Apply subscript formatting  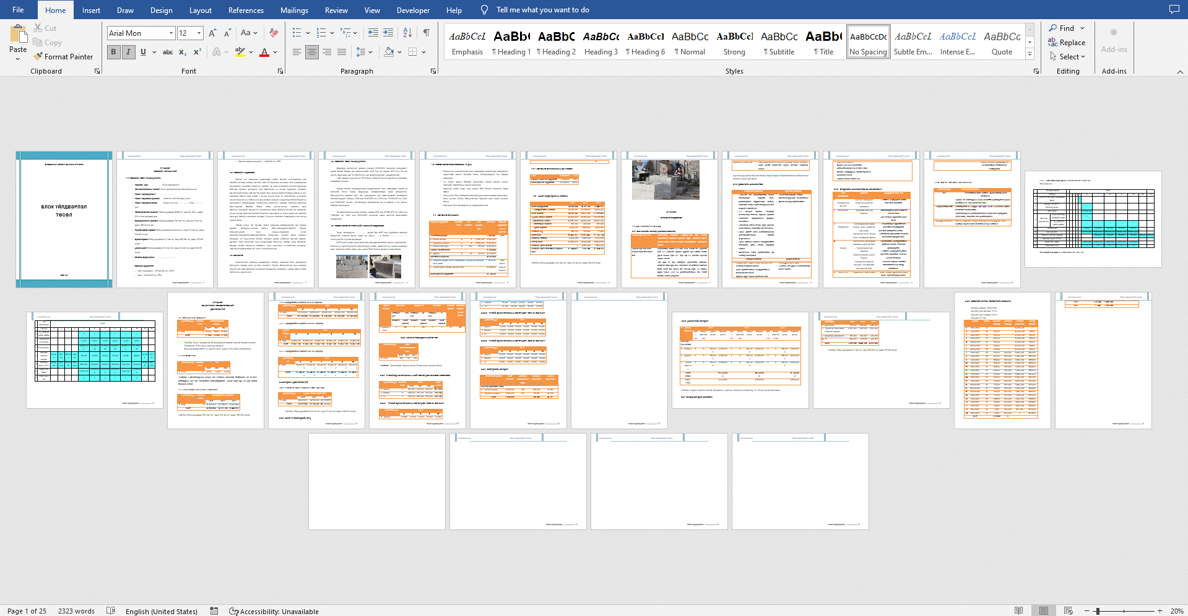(x=183, y=52)
